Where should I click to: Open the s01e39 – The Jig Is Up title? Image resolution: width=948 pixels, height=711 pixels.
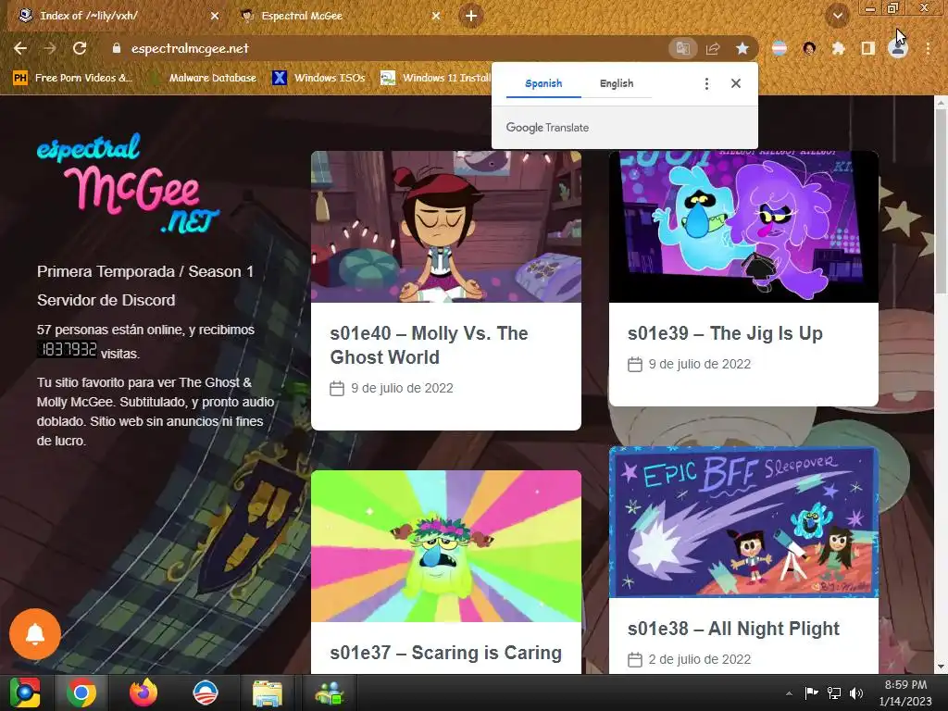(x=725, y=333)
